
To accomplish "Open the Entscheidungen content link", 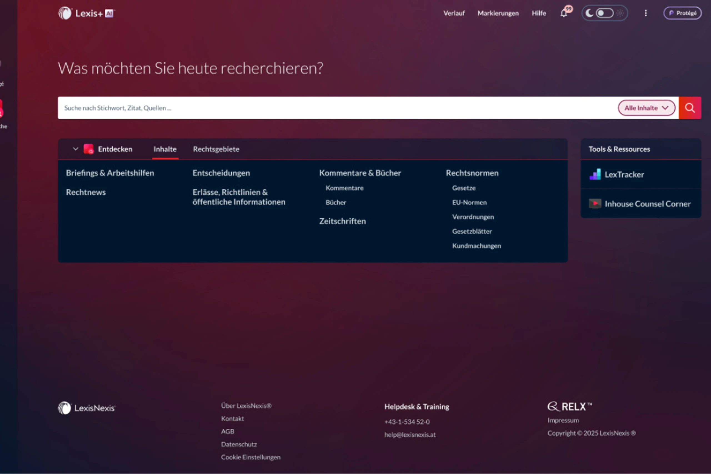I will coord(221,173).
